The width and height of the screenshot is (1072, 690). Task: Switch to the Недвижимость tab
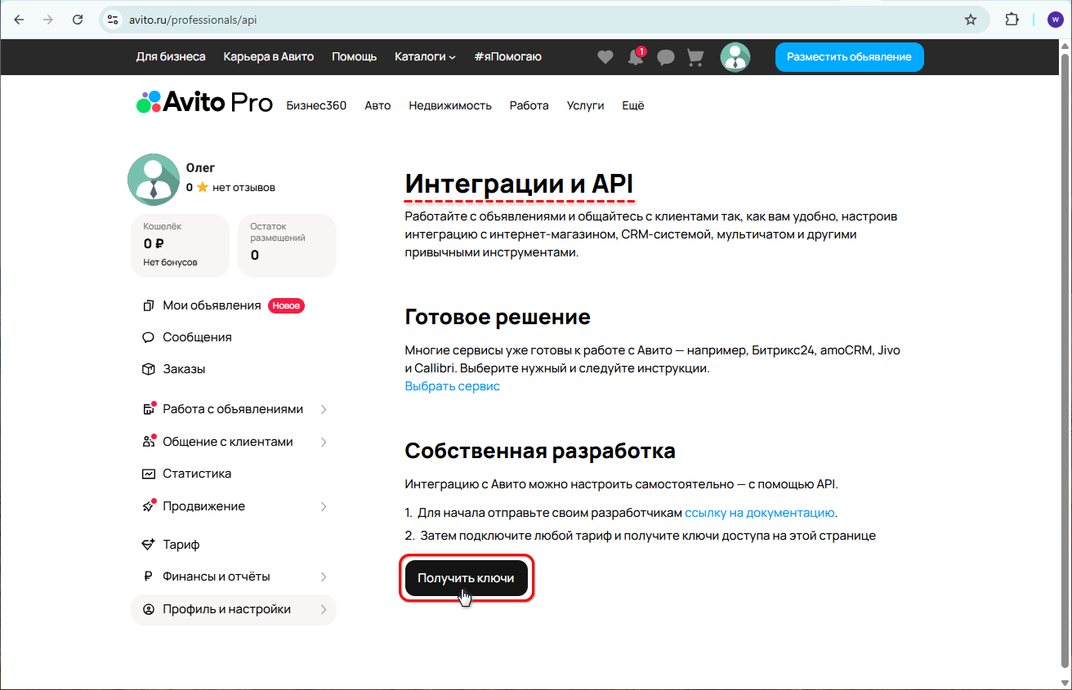[450, 105]
